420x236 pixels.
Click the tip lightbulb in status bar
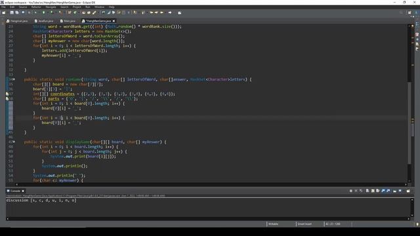(x=417, y=224)
